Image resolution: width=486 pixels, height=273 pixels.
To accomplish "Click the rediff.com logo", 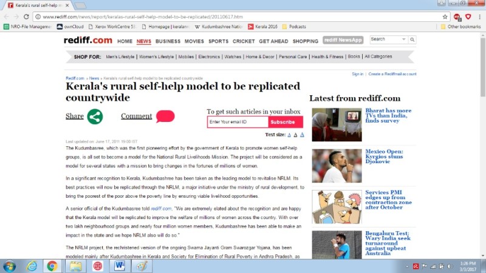I will coord(88,40).
